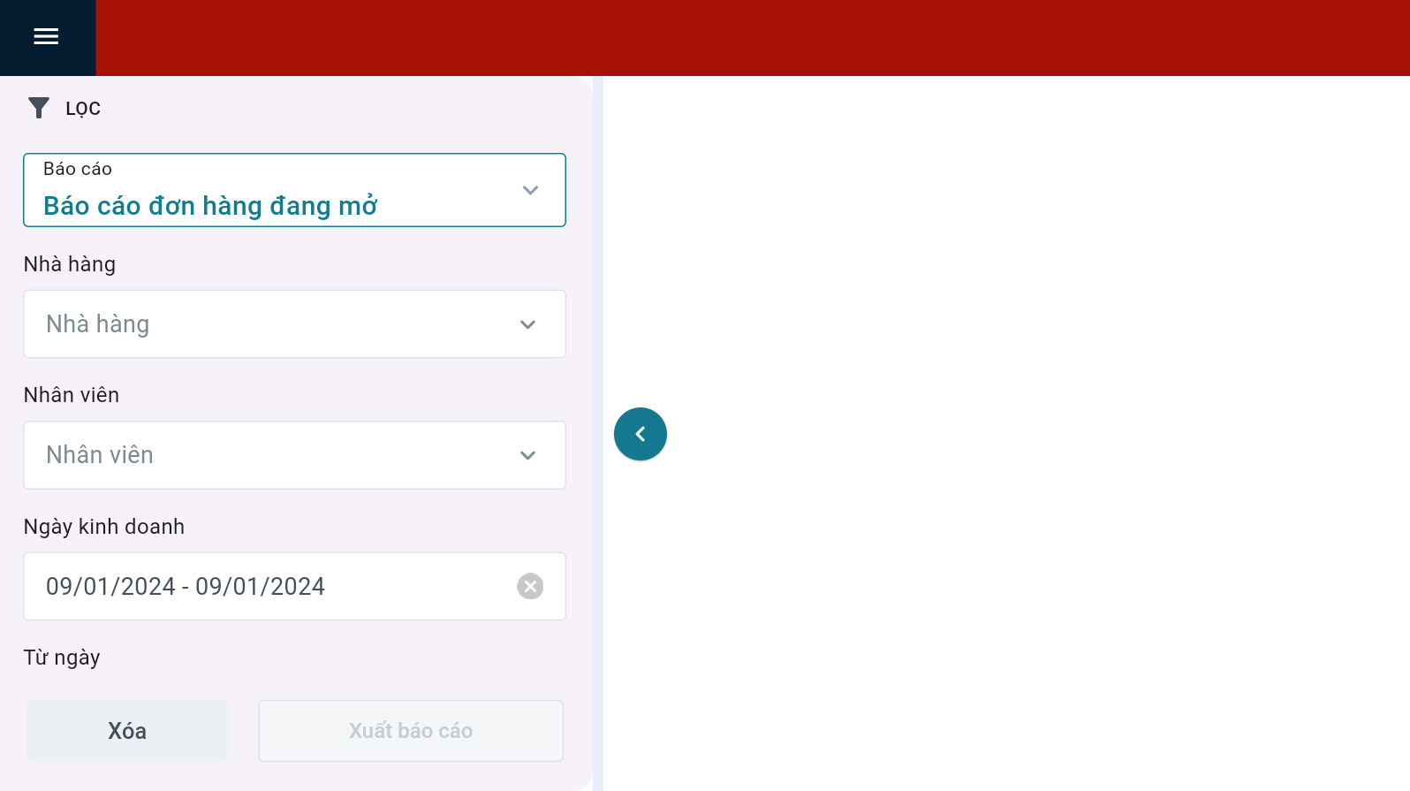Viewport: 1410px width, 791px height.
Task: Expand the Nhân viên dropdown
Action: coord(294,455)
